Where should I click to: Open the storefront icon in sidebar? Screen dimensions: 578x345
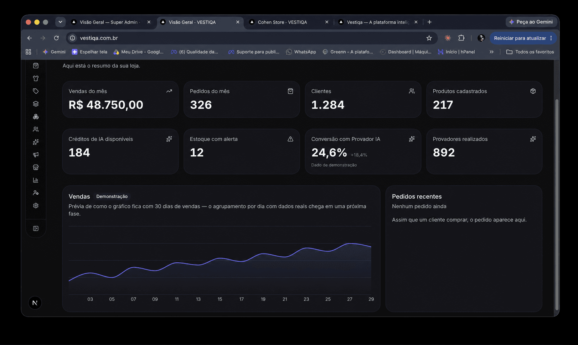tap(36, 167)
